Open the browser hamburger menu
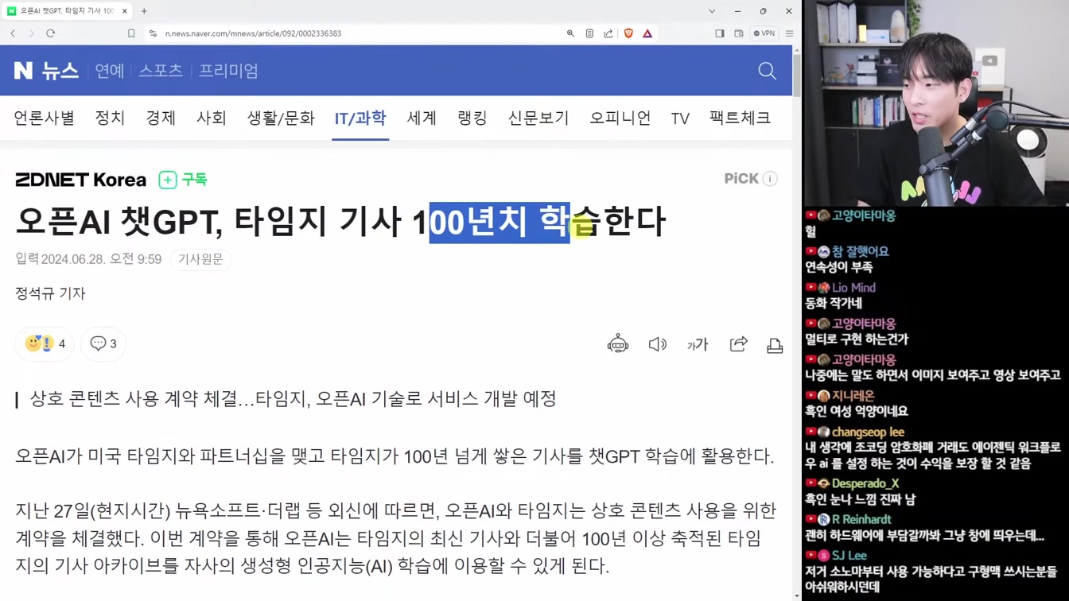The image size is (1069, 601). (x=789, y=33)
